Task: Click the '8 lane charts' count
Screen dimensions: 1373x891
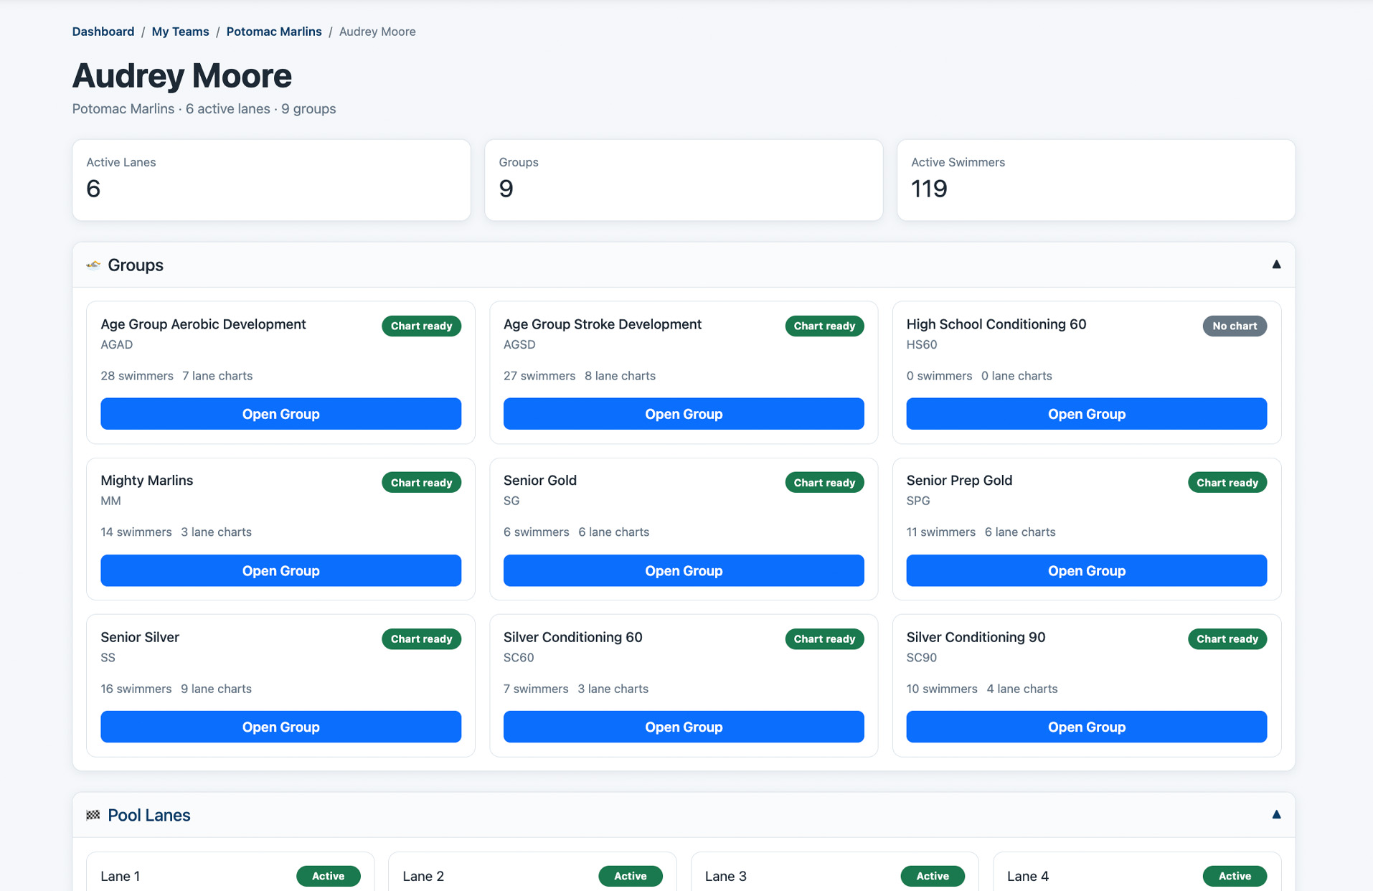Action: 620,376
